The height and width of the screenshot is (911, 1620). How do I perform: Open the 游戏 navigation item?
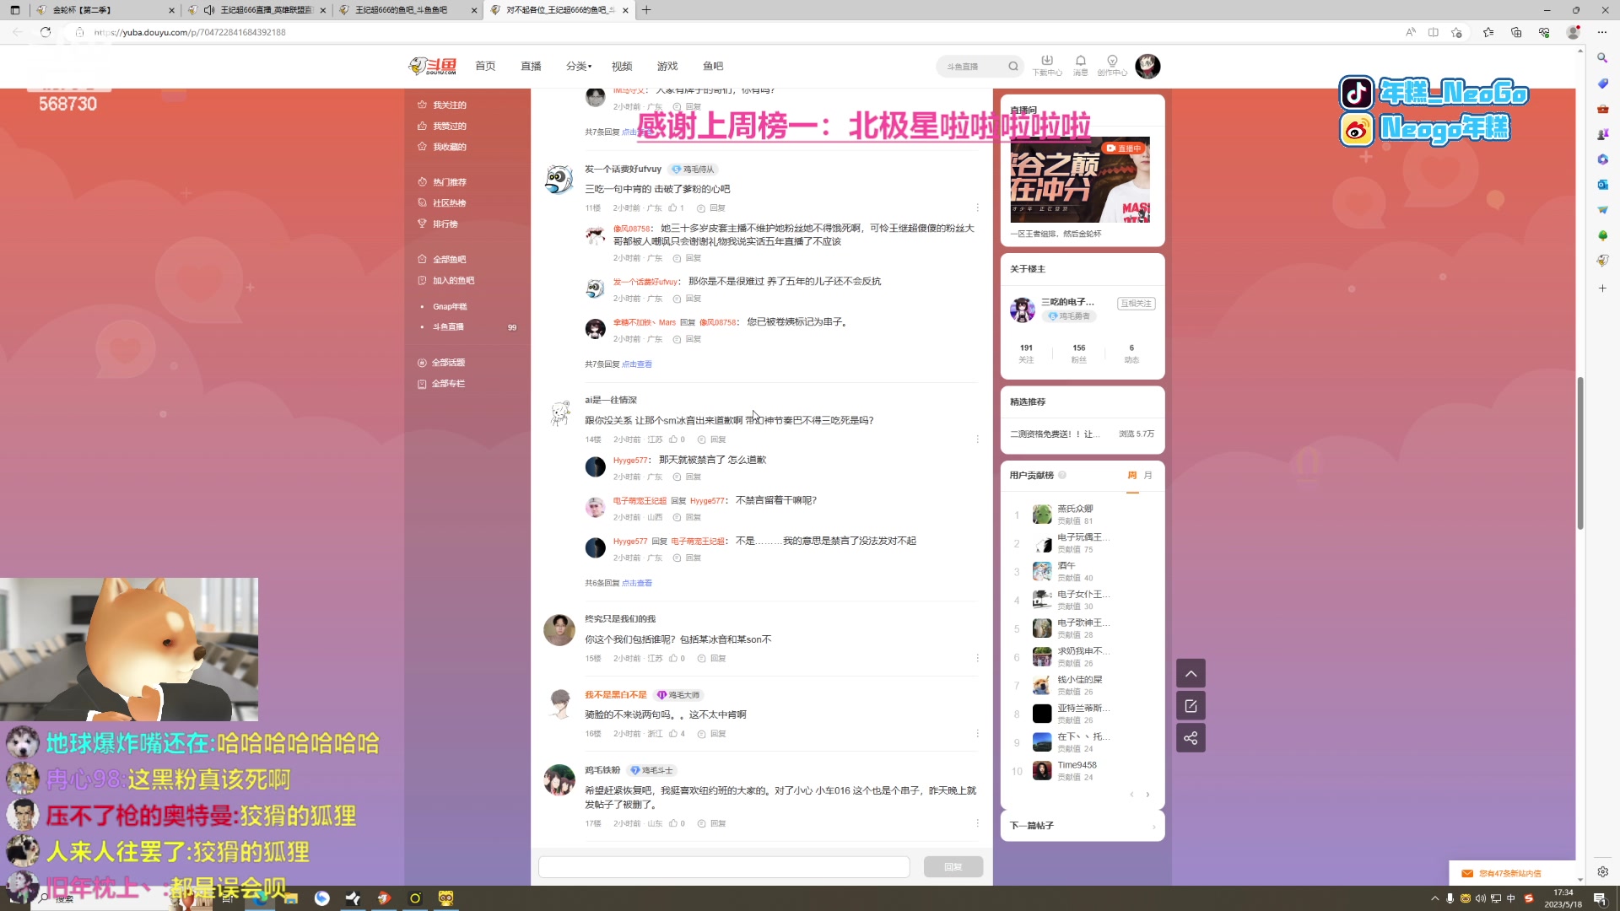[667, 66]
